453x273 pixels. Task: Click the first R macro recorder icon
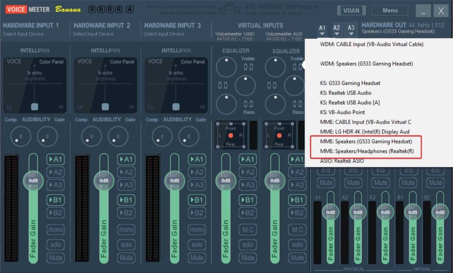point(92,10)
